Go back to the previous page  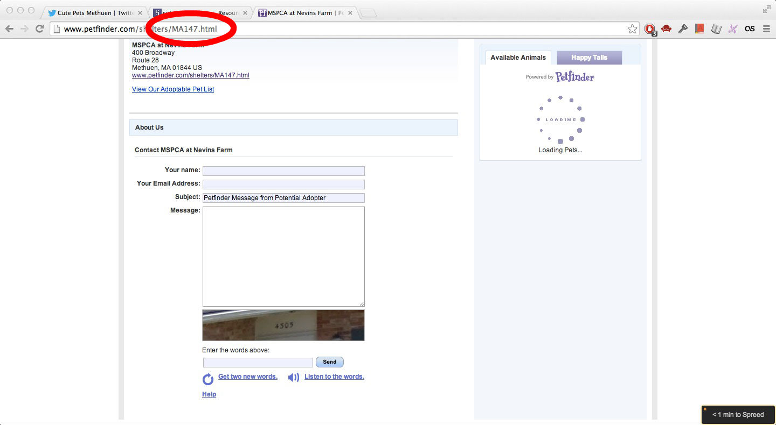coord(9,29)
